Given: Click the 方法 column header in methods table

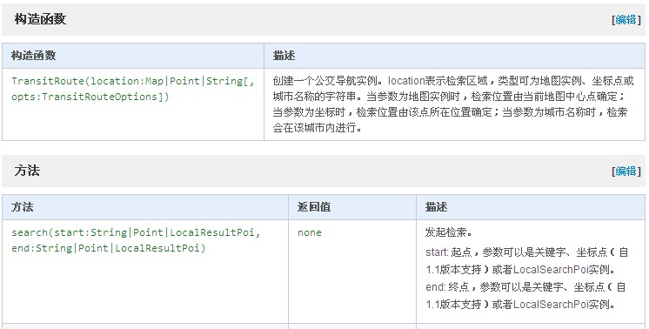Looking at the screenshot, I should (x=23, y=207).
